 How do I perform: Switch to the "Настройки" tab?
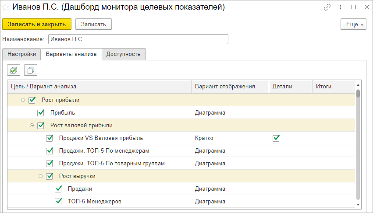point(21,54)
